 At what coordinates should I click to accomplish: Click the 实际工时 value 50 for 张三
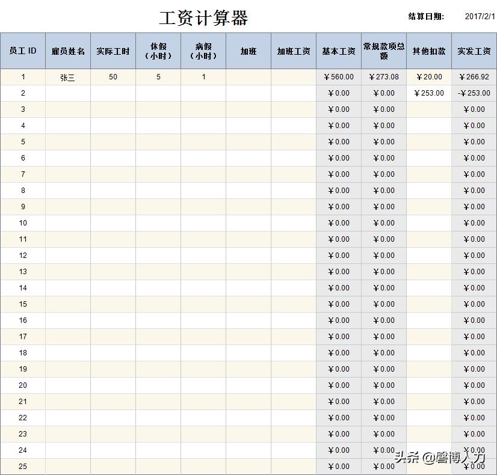pyautogui.click(x=112, y=77)
